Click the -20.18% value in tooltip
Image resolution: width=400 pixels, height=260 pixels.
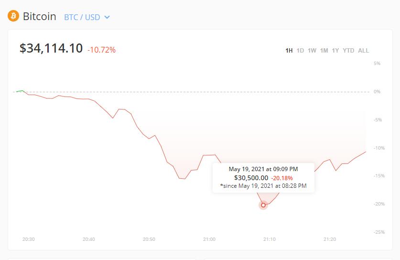coord(282,178)
